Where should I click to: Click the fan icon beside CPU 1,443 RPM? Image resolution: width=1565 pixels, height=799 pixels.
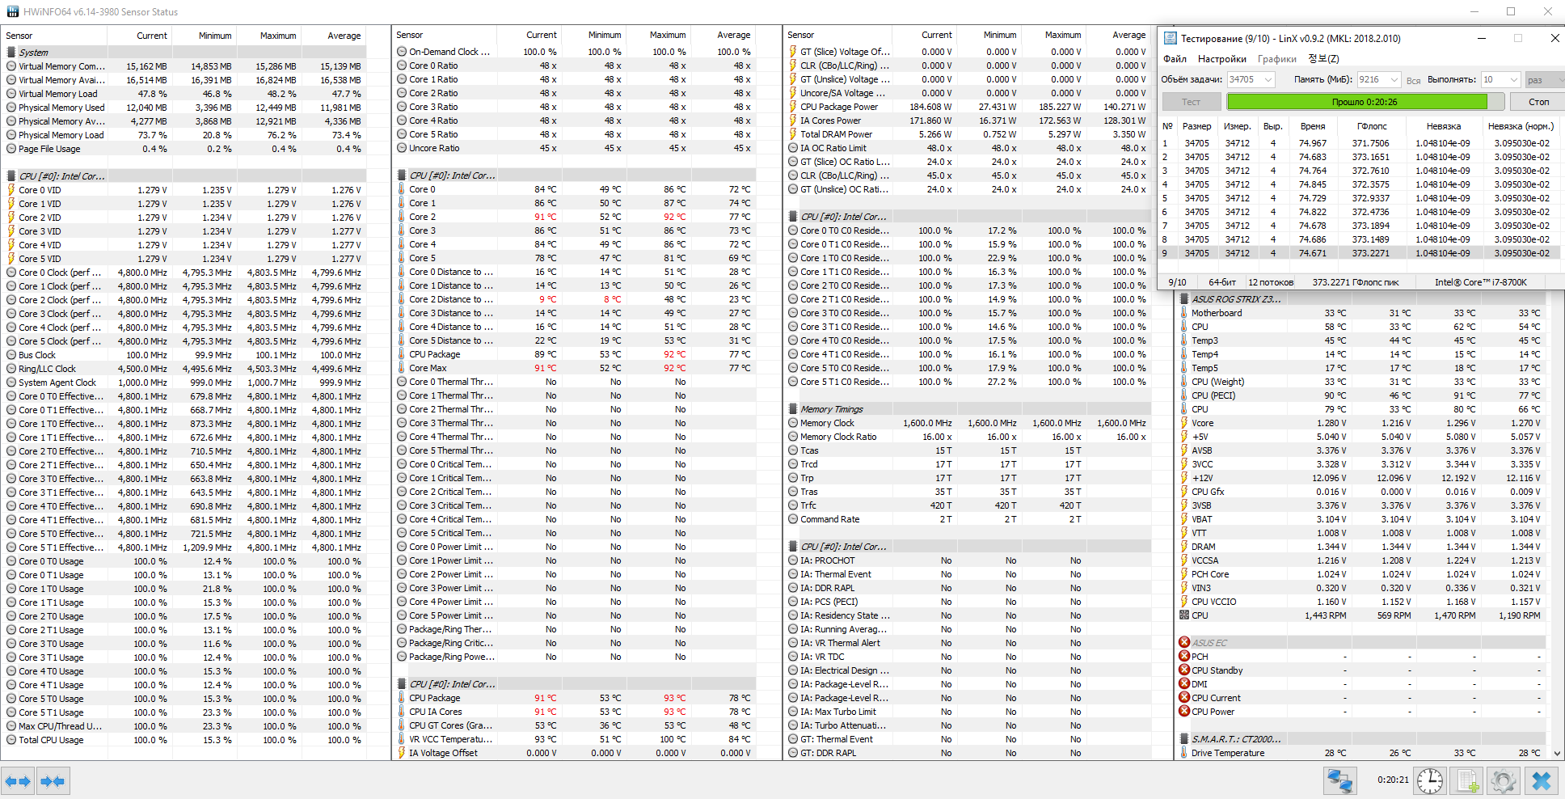tap(1184, 615)
